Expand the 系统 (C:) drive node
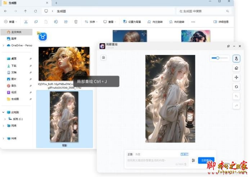 click(5, 119)
